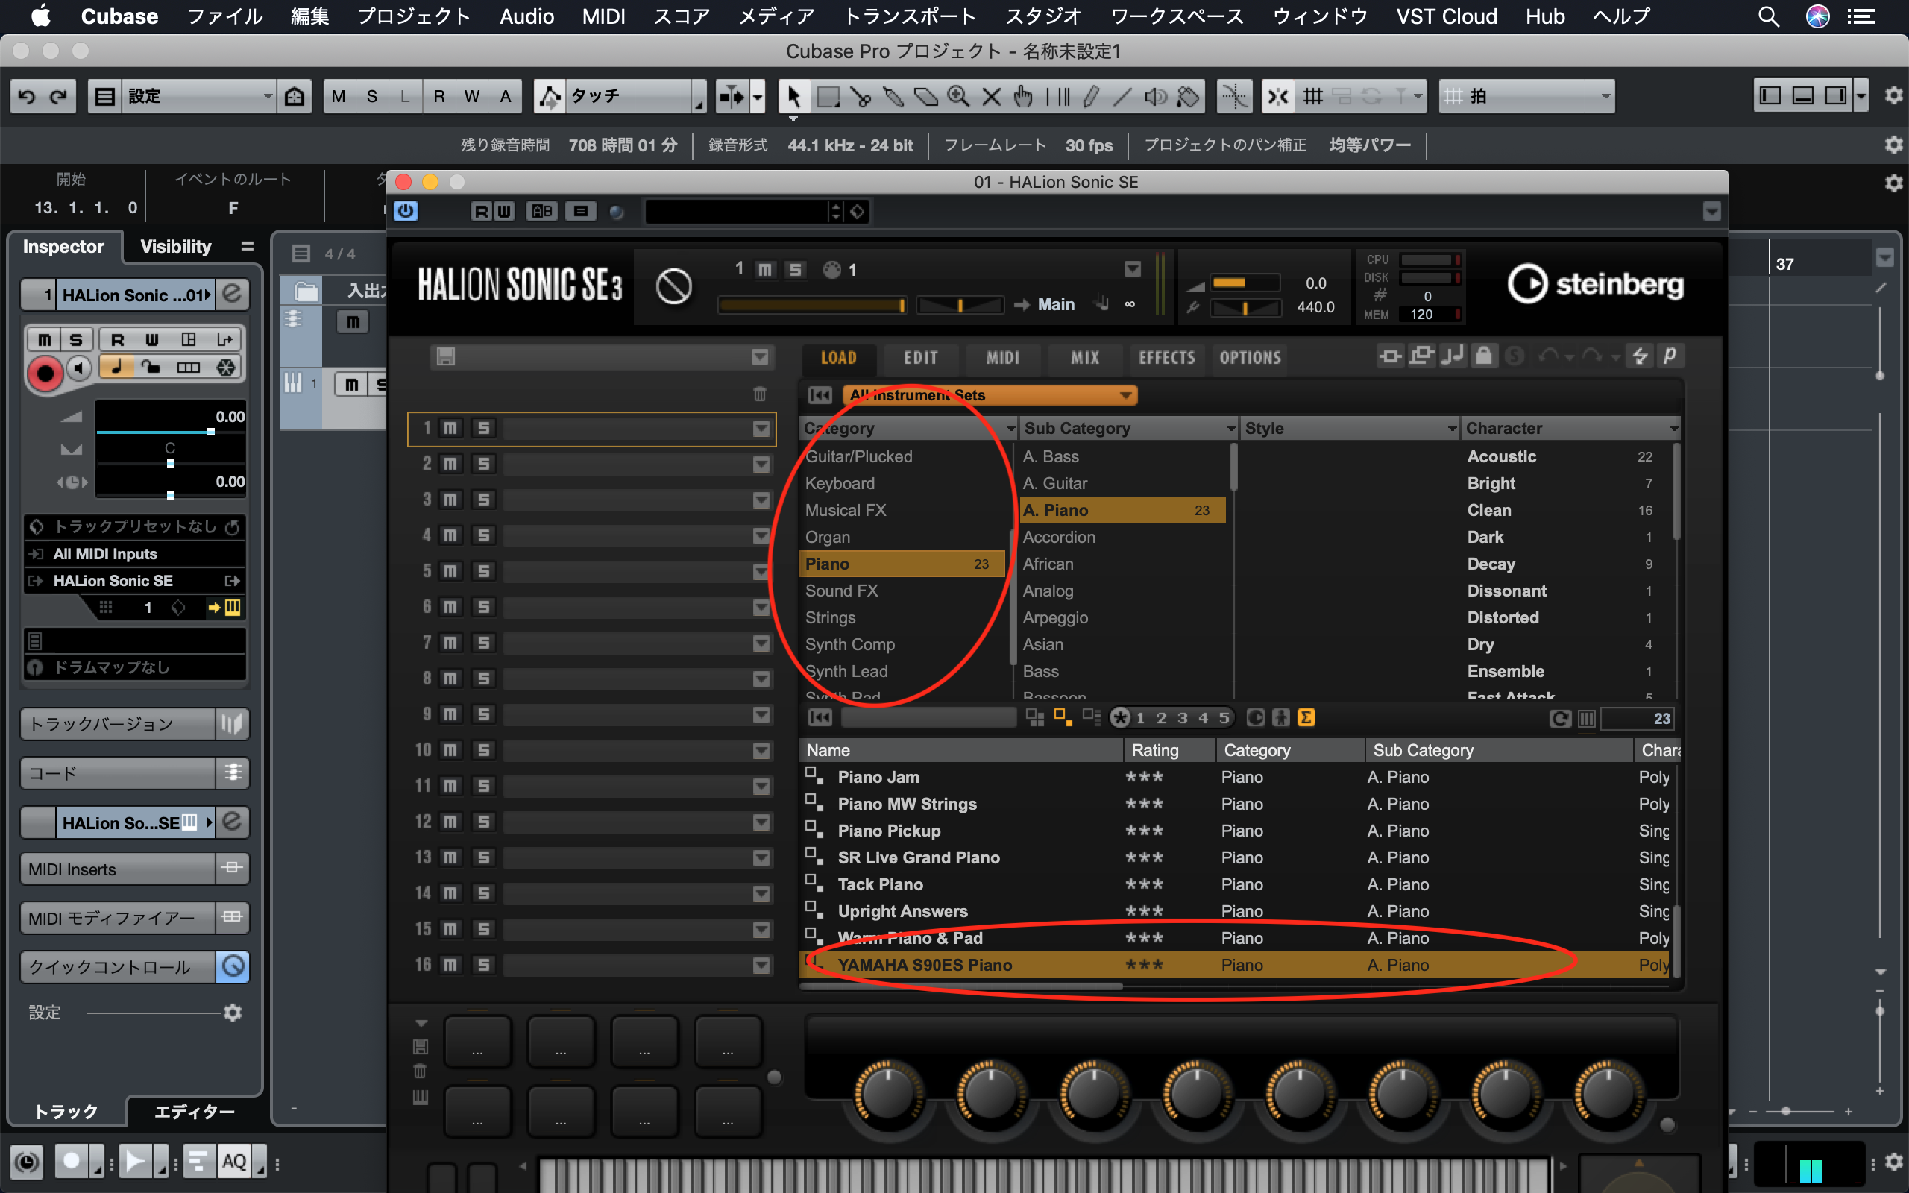Solo slot 16 in HALion rack
The width and height of the screenshot is (1909, 1193).
483,965
